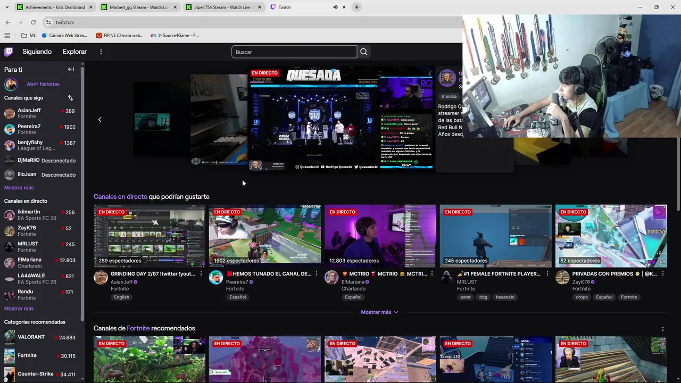Open options for ElMariana stream card

pos(432,273)
